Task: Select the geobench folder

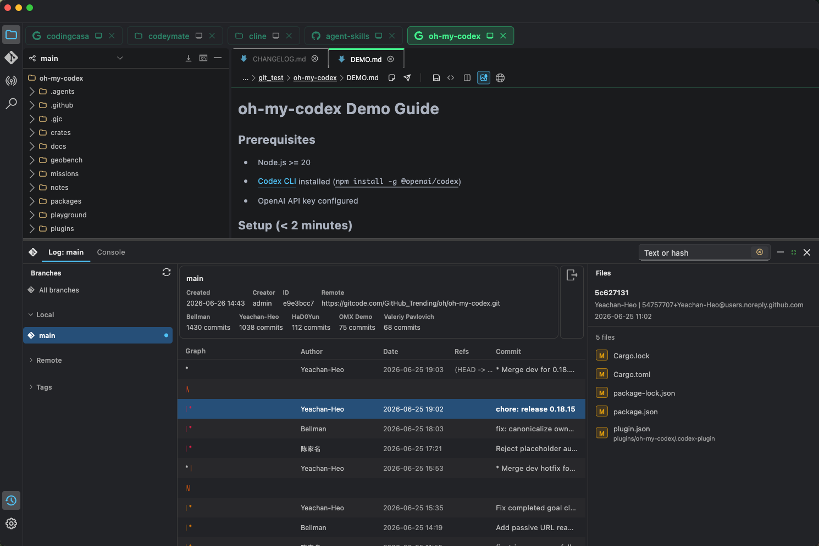Action: (67, 160)
